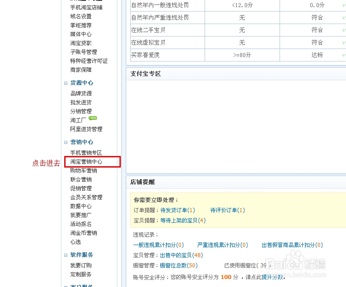This screenshot has height=287, width=346.
Task: Open 品牌货源 under 货源中心
Action: pos(81,94)
